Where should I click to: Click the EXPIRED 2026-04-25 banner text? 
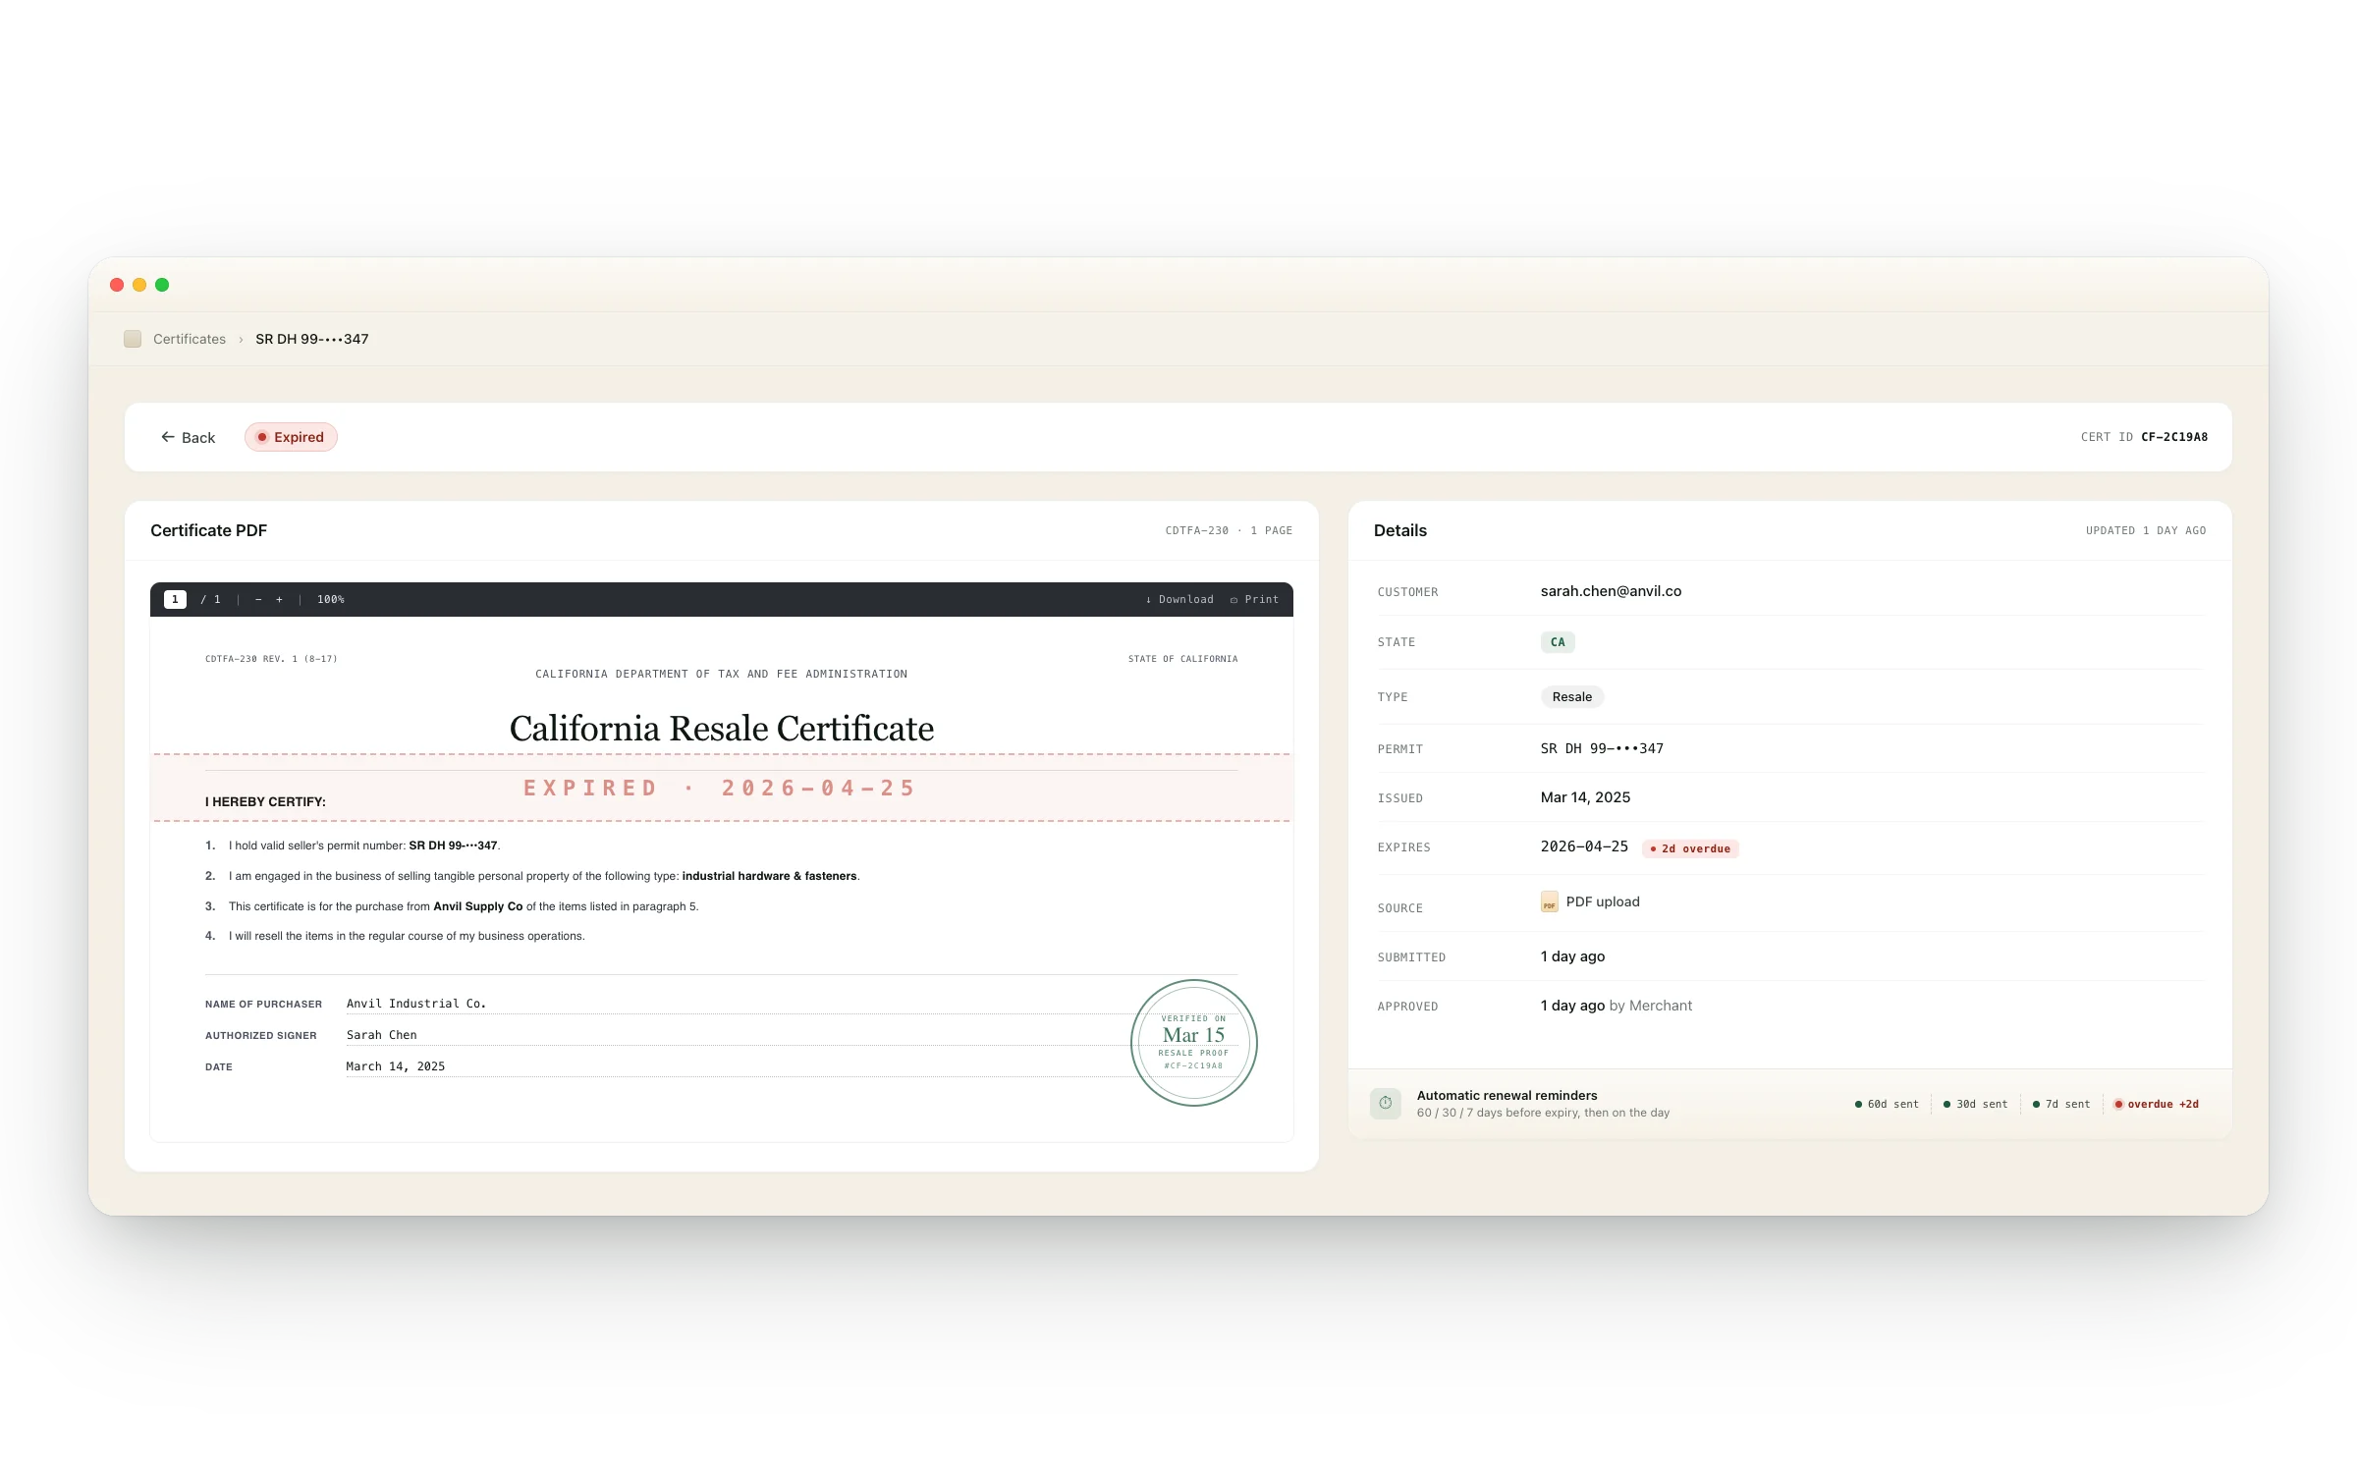pos(720,788)
